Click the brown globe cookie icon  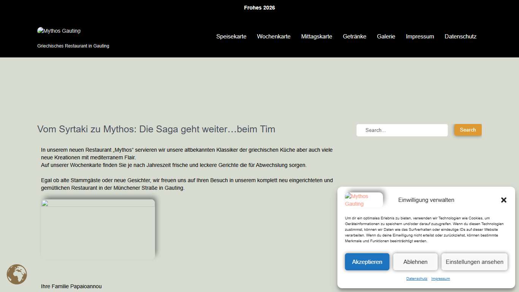coord(17,274)
